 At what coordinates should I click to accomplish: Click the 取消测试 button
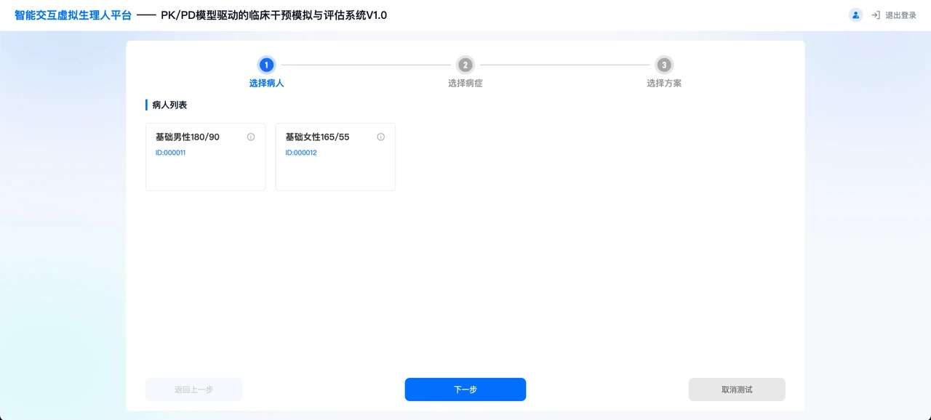tap(737, 389)
